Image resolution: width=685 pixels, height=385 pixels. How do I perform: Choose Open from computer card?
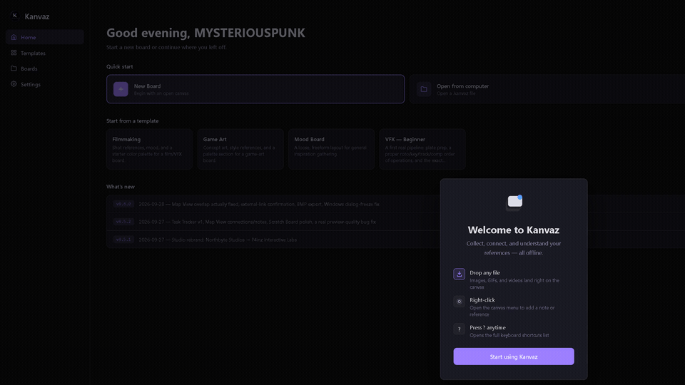547,89
